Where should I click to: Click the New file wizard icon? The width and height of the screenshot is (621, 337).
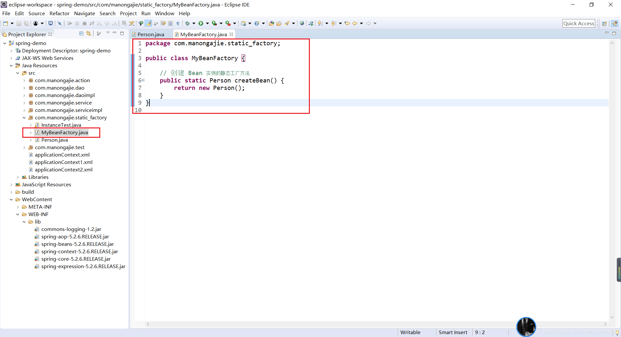pyautogui.click(x=5, y=23)
